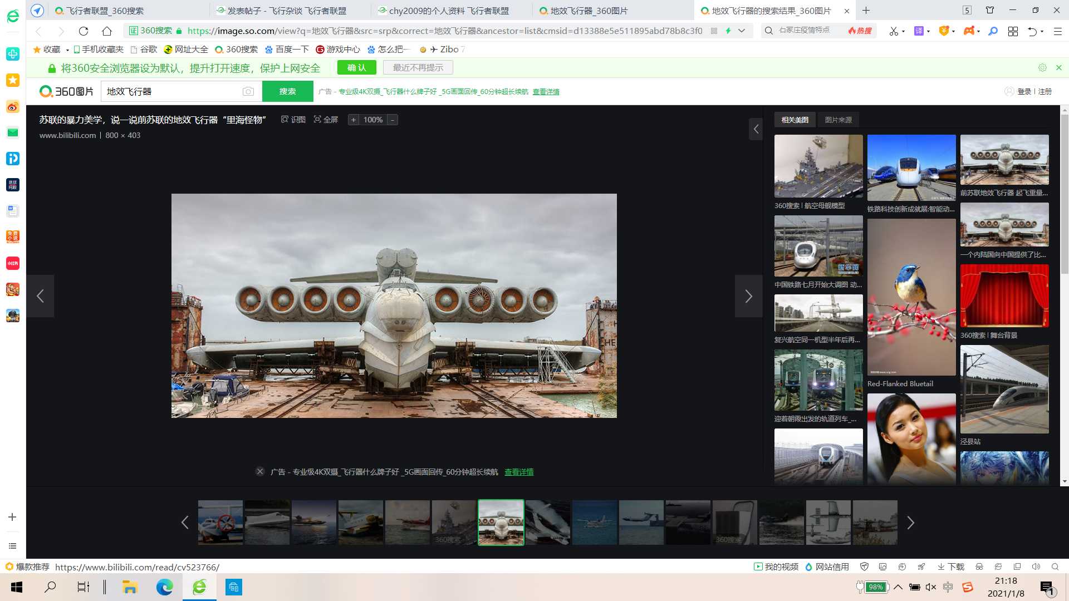
Task: Click the 确认 default browser button
Action: (x=356, y=67)
